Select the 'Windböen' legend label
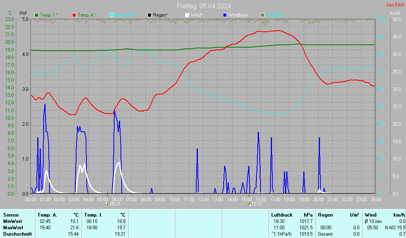The height and width of the screenshot is (238, 406). pos(238,15)
